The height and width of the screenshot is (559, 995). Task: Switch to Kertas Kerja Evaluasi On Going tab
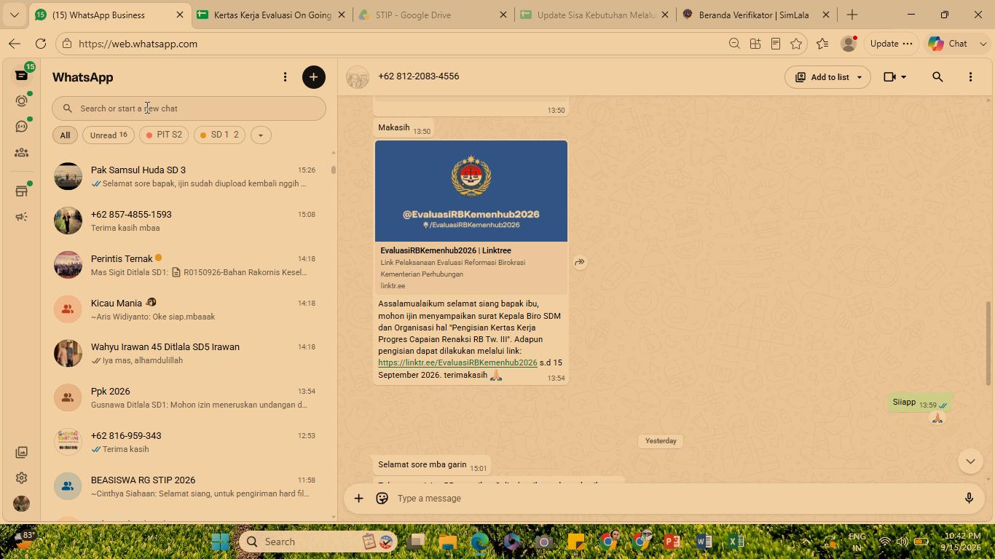(272, 15)
